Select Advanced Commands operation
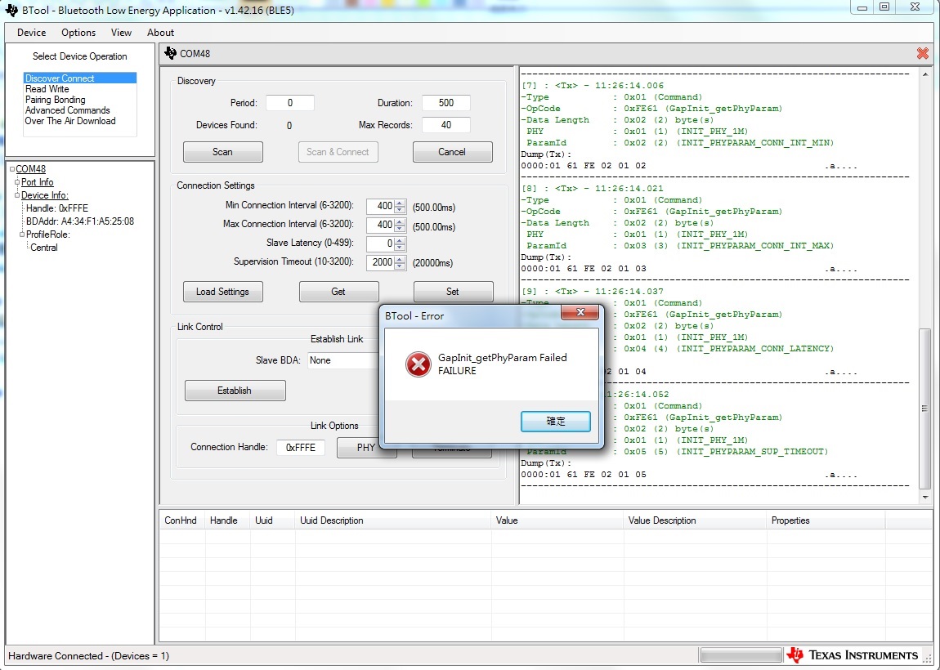This screenshot has width=940, height=670. [67, 110]
